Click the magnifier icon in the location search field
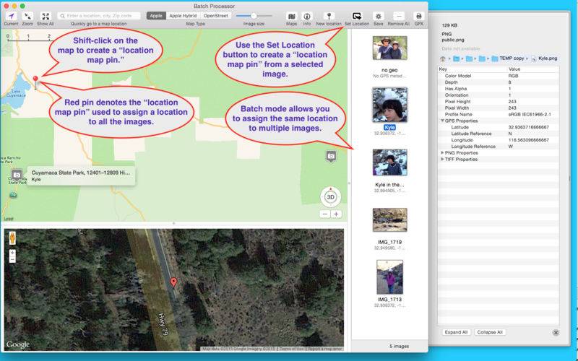Screen dimensions: 578x361 [63, 16]
